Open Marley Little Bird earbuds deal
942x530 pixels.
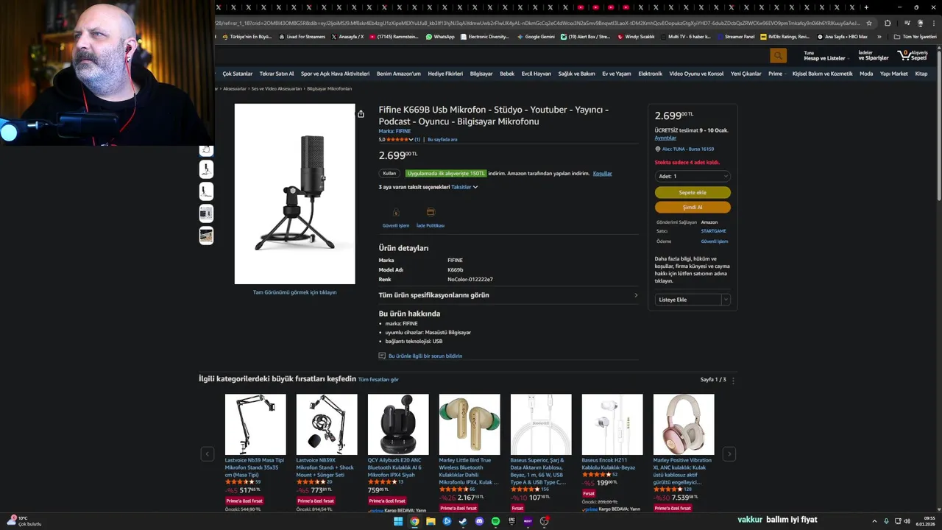click(x=470, y=424)
